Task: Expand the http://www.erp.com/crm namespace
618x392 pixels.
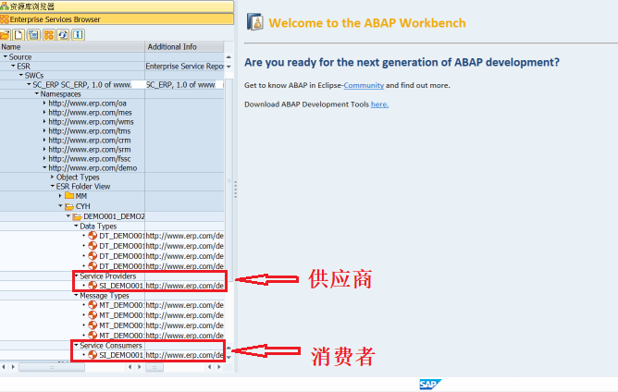Action: tap(44, 141)
